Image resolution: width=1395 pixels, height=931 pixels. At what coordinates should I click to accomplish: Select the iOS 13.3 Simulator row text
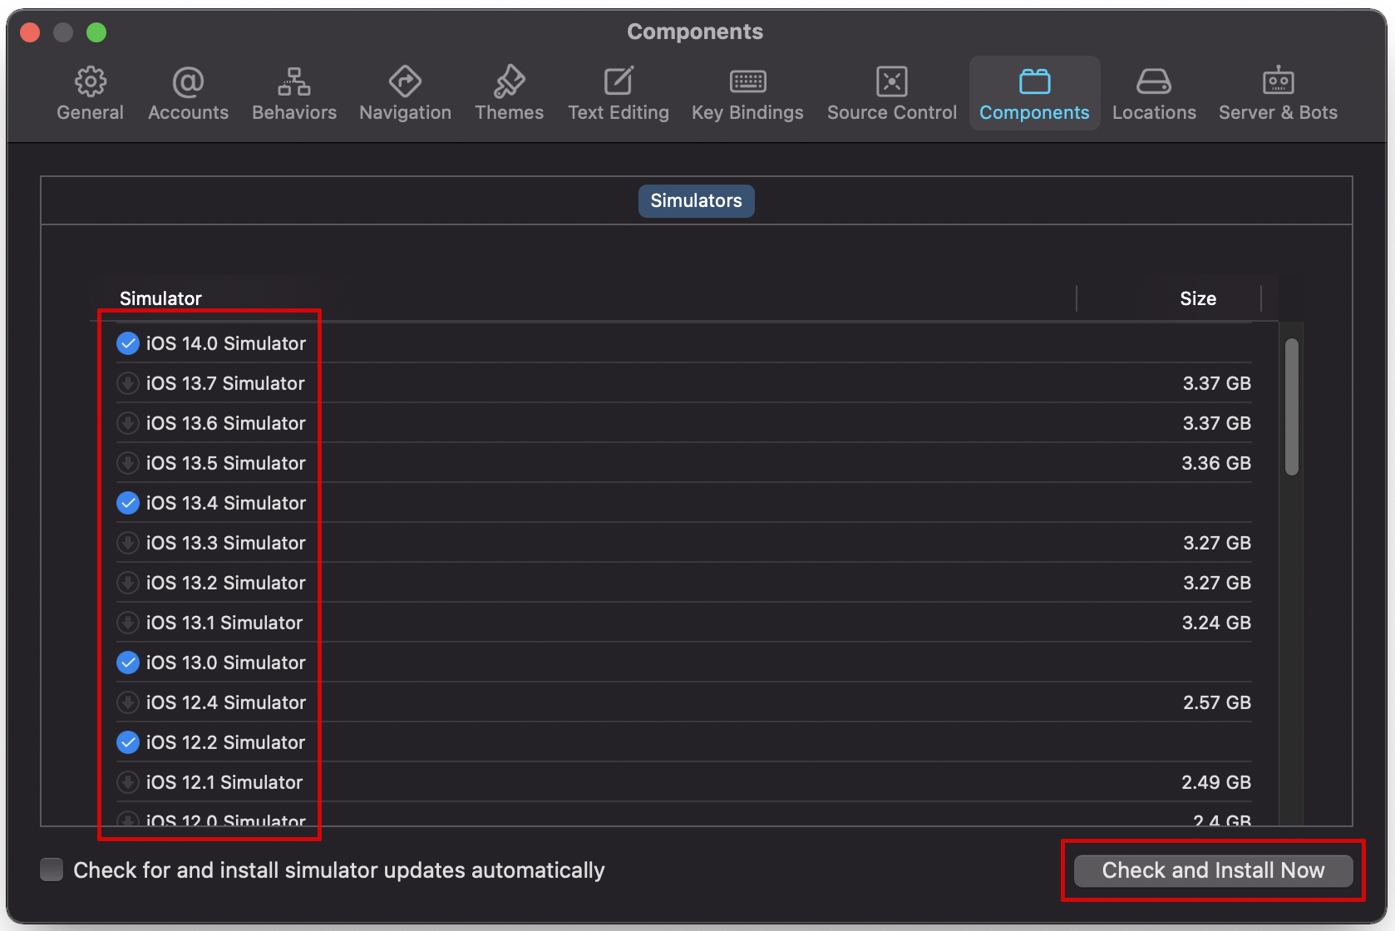click(226, 543)
